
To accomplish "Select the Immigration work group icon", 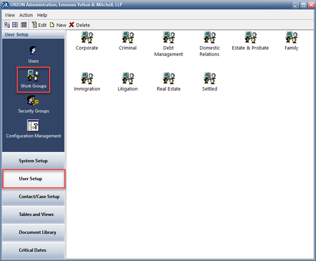I will pyautogui.click(x=87, y=78).
